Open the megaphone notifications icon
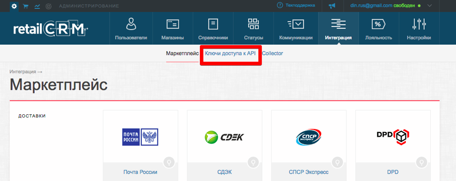This screenshot has height=181, width=456. click(332, 6)
